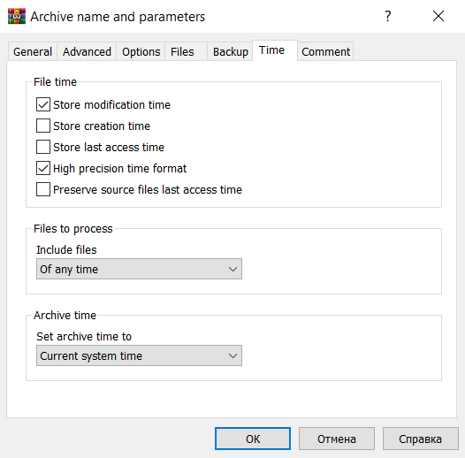Click the Set archive time to label
465x458 pixels.
(x=84, y=336)
